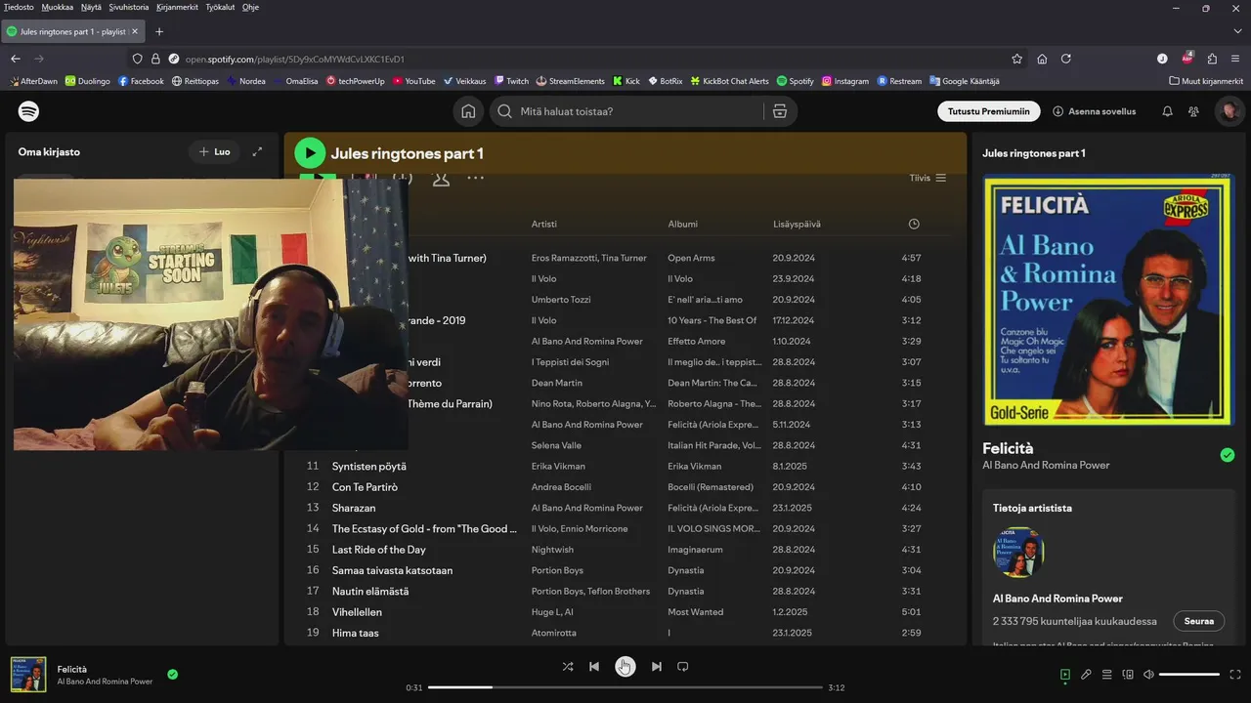Open Työkalut menu

(220, 7)
